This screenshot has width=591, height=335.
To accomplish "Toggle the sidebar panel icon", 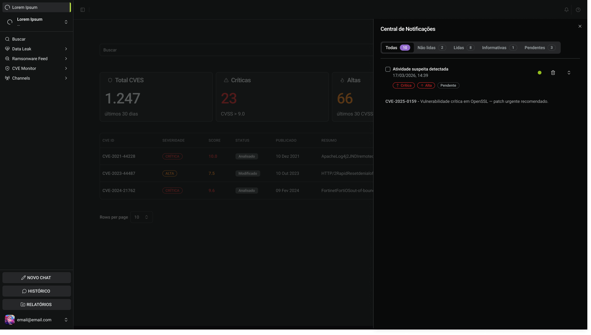I will pyautogui.click(x=83, y=10).
